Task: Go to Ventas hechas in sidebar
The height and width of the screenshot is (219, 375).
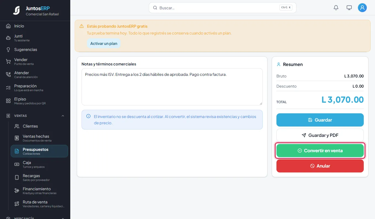Action: click(x=39, y=138)
